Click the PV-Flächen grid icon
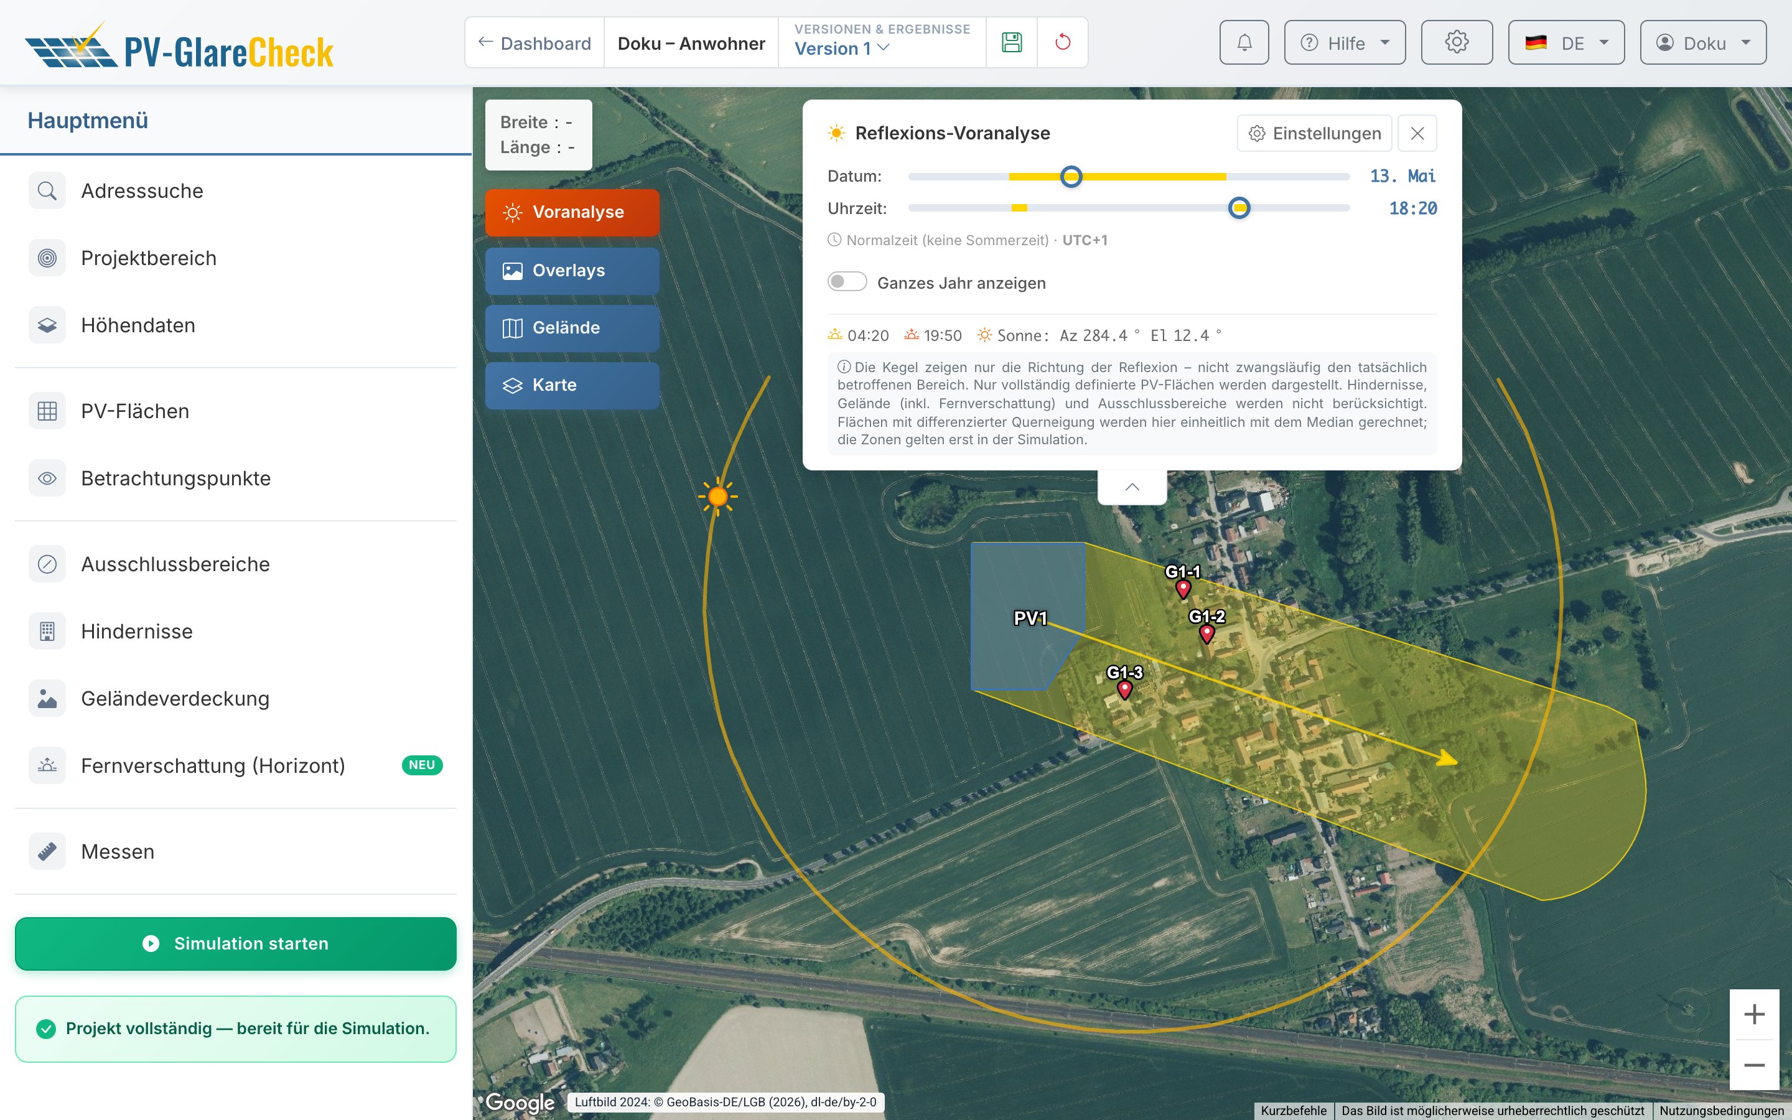This screenshot has width=1792, height=1120. click(47, 411)
